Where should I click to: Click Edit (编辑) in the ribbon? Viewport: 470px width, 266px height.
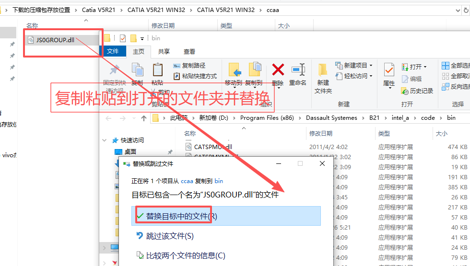[x=412, y=79]
